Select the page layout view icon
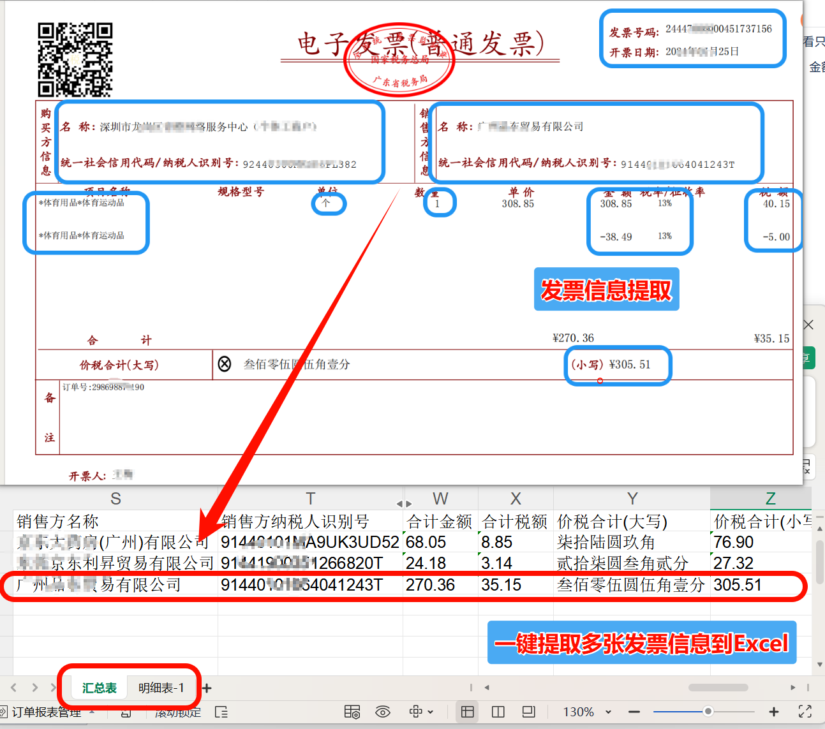The width and height of the screenshot is (825, 729). pos(498,712)
